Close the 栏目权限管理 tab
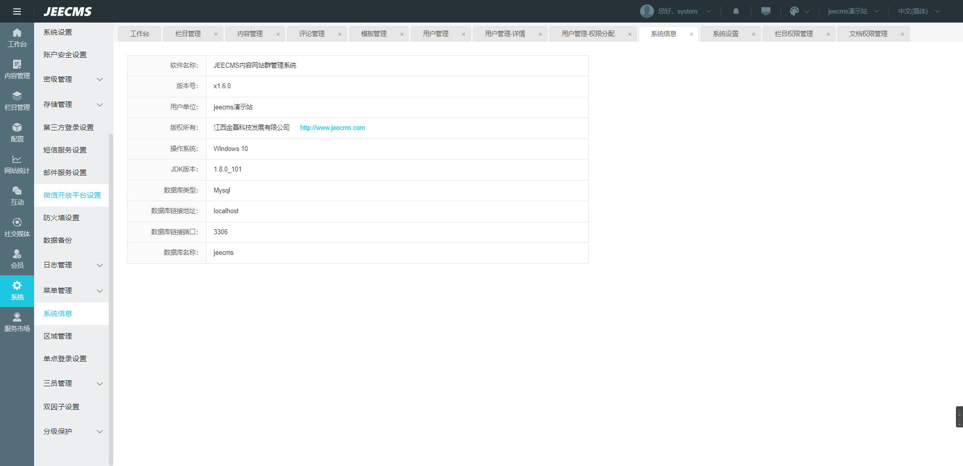The width and height of the screenshot is (963, 466). point(828,34)
